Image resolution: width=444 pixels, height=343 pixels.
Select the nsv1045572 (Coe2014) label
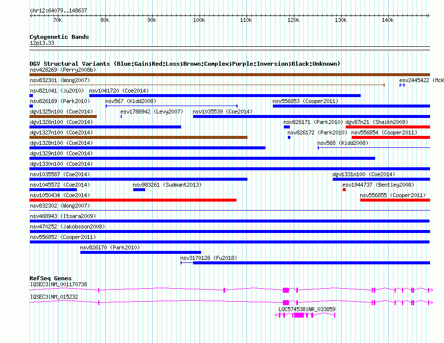(x=60, y=185)
